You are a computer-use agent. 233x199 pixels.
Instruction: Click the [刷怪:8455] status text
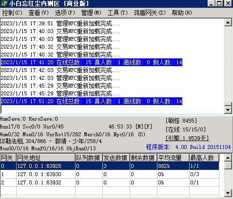pyautogui.click(x=181, y=121)
